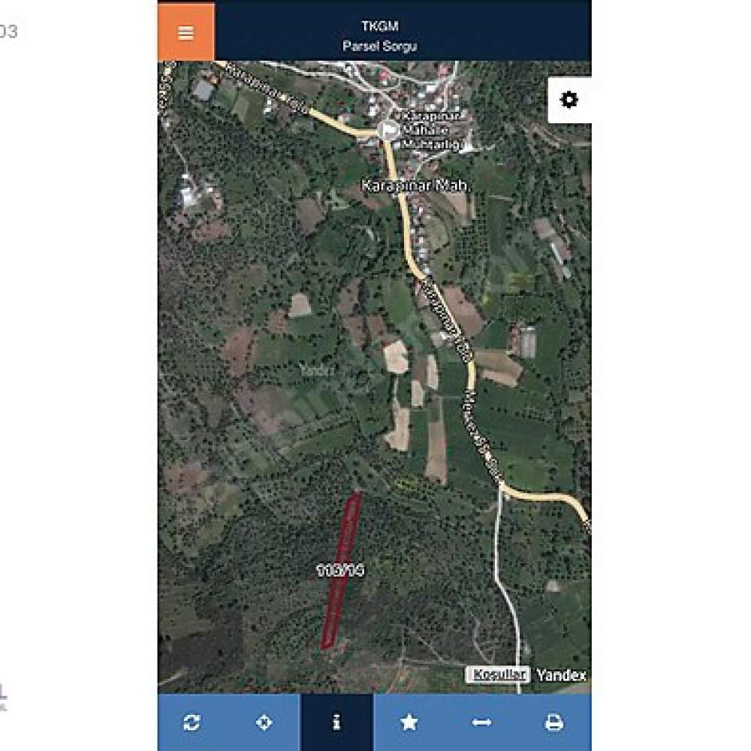The image size is (751, 751).
Task: Open the Koşullar terms link
Action: (498, 675)
